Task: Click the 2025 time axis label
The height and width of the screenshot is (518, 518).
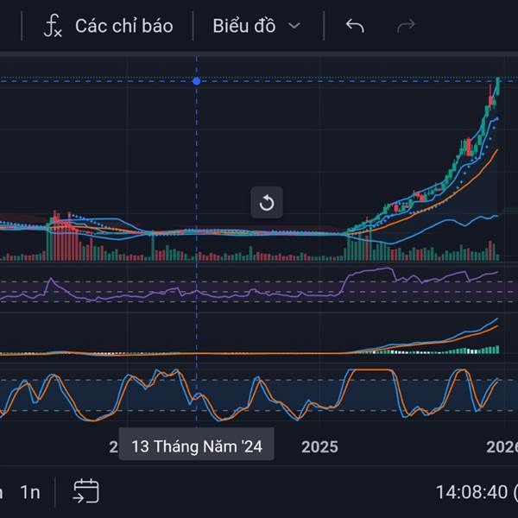Action: (319, 447)
